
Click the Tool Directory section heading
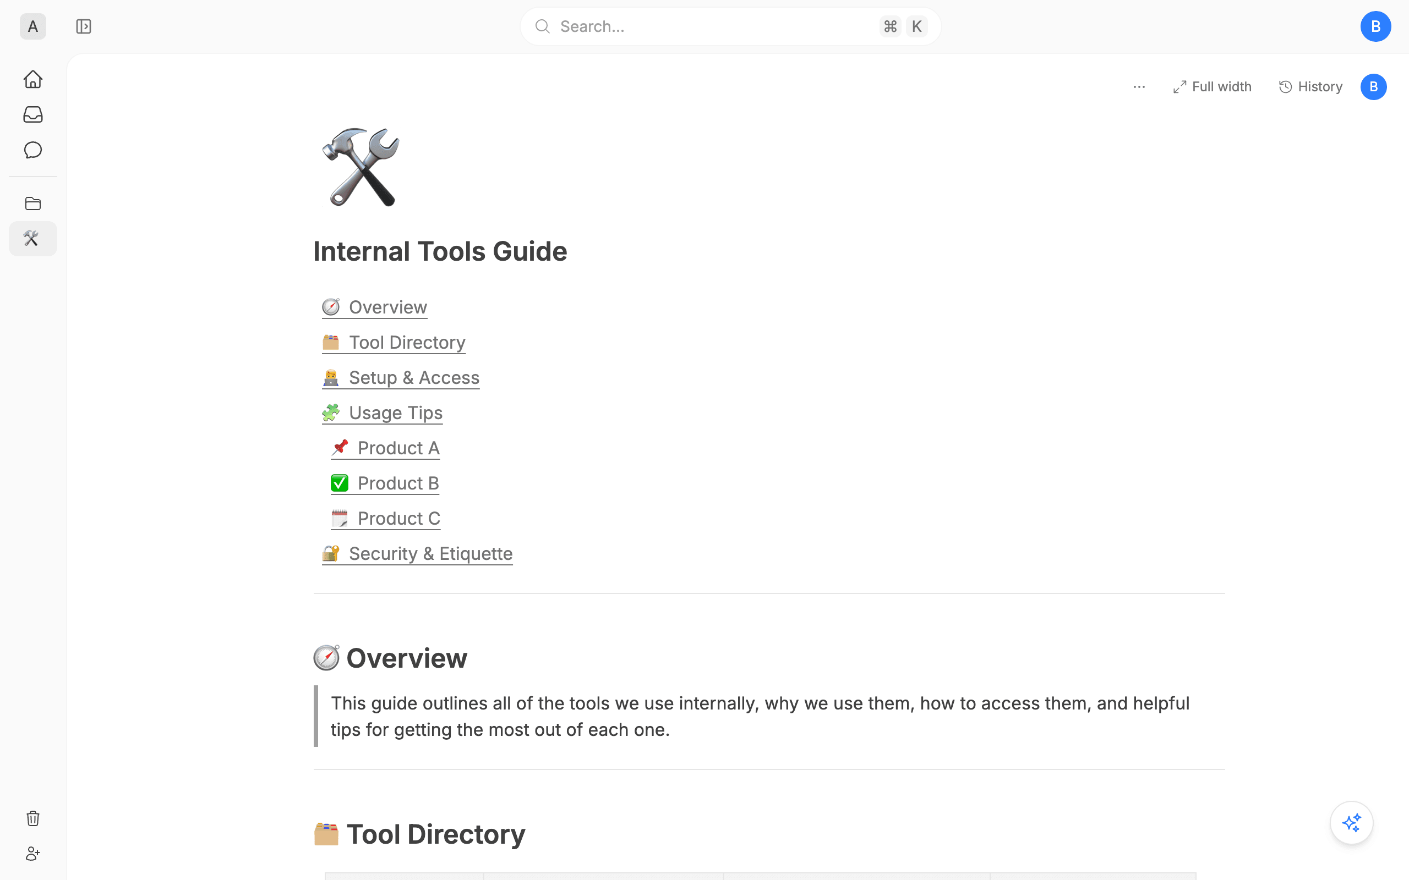tap(435, 834)
